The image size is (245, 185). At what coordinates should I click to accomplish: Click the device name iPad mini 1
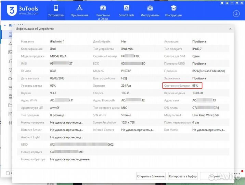(x=57, y=41)
